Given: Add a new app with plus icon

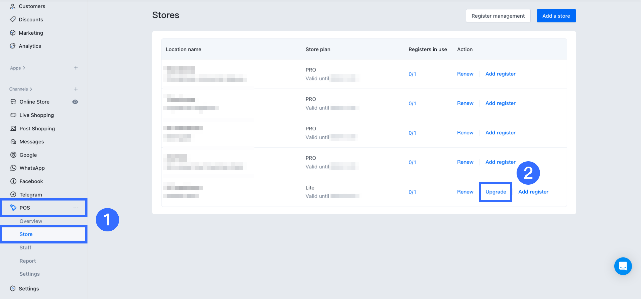Looking at the screenshot, I should (76, 68).
